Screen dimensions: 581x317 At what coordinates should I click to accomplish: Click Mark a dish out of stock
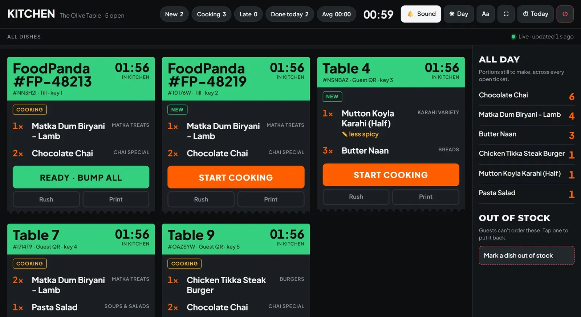(x=527, y=255)
